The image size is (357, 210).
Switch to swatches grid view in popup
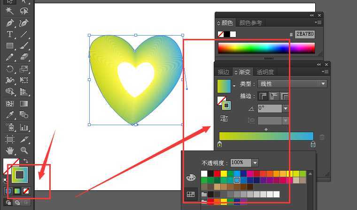[191, 194]
